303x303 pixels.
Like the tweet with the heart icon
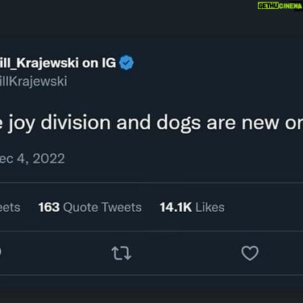[x=250, y=253]
